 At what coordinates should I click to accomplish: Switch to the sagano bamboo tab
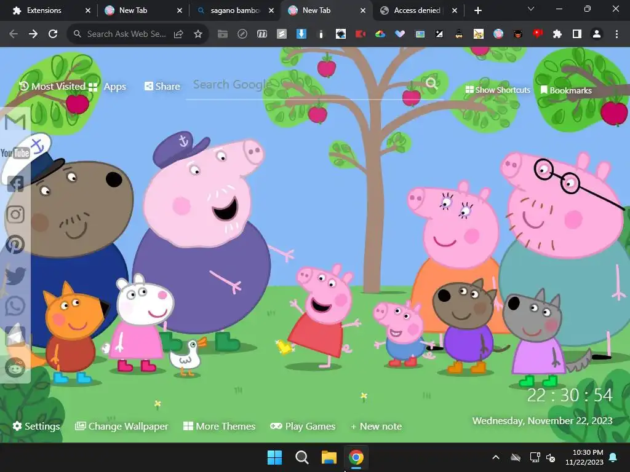pos(235,10)
